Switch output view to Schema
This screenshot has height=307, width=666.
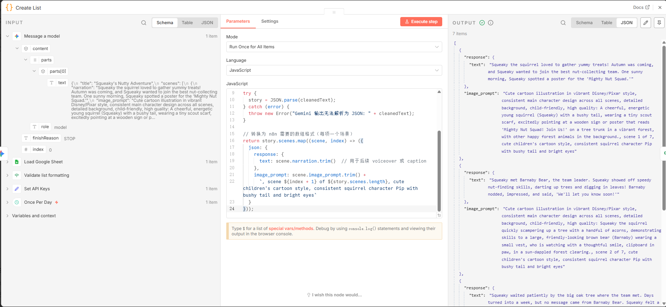coord(584,23)
